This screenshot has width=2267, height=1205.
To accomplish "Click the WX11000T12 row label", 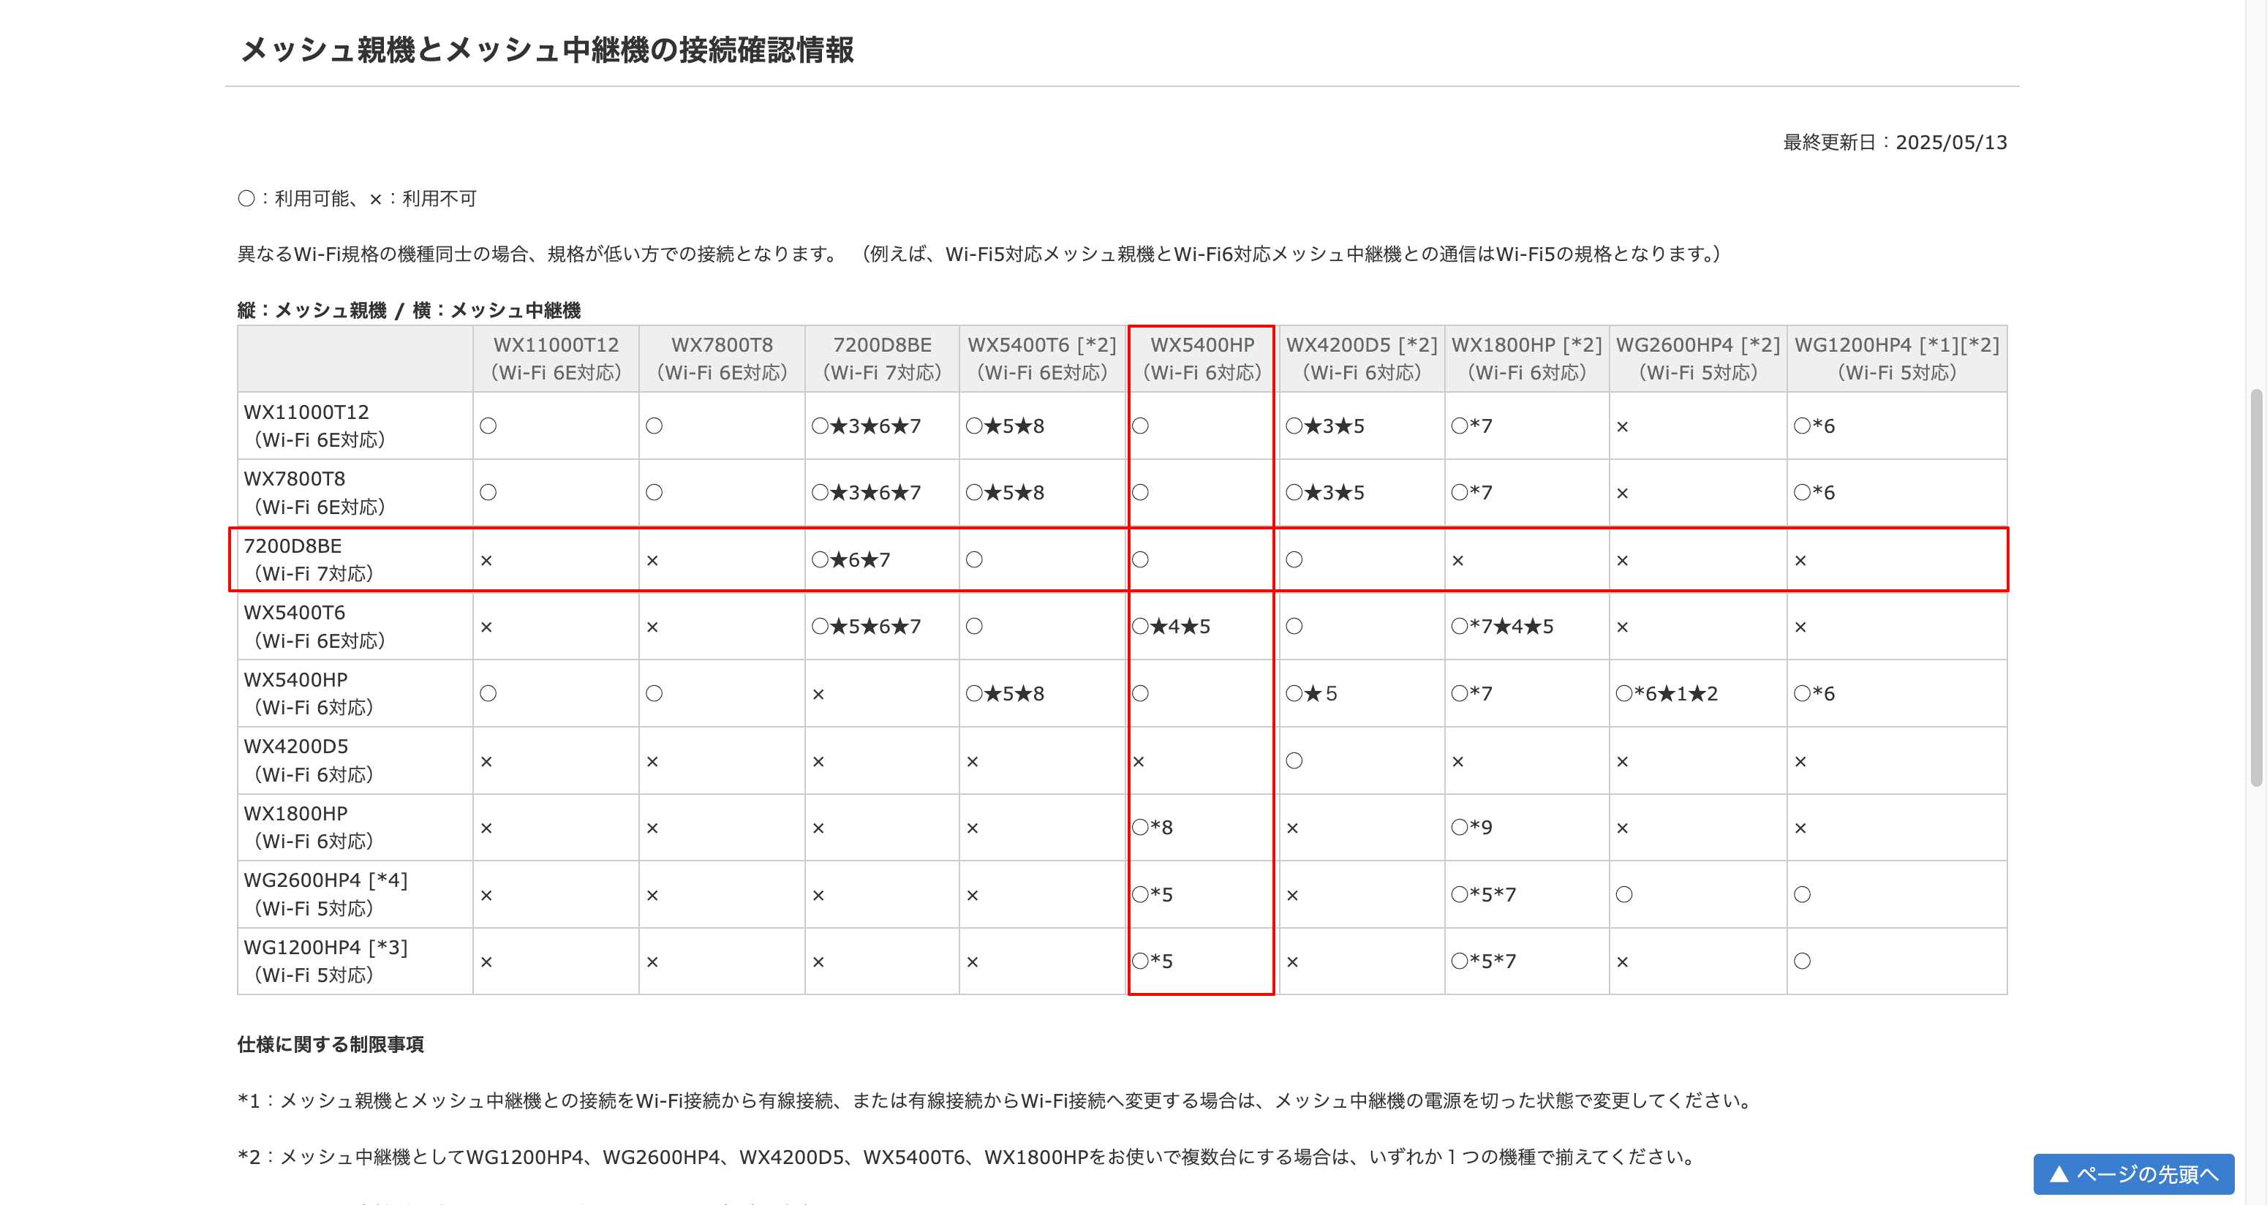I will click(355, 426).
